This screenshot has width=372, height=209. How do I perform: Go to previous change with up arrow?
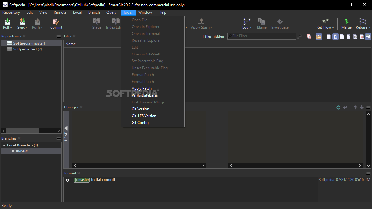[355, 107]
